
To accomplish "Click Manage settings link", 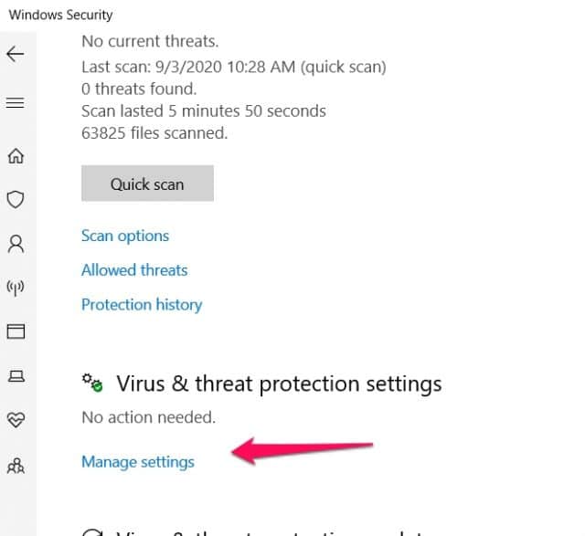I will (138, 462).
